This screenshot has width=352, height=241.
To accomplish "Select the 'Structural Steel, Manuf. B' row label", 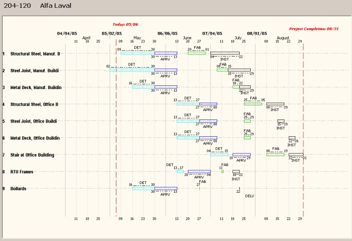I will [35, 53].
